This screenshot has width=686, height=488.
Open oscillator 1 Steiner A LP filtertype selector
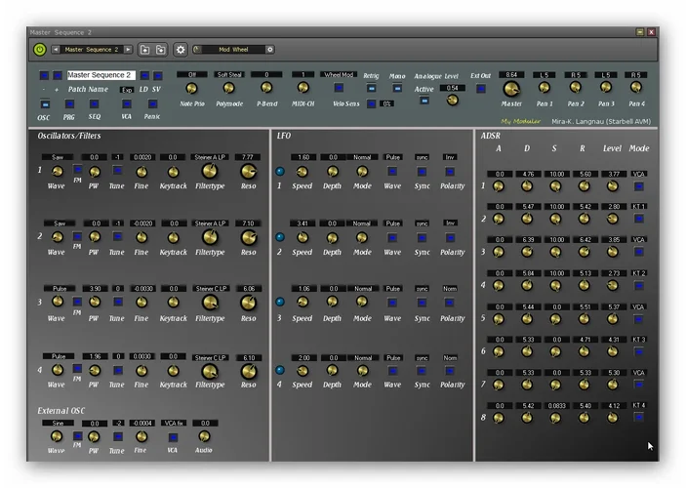[210, 156]
